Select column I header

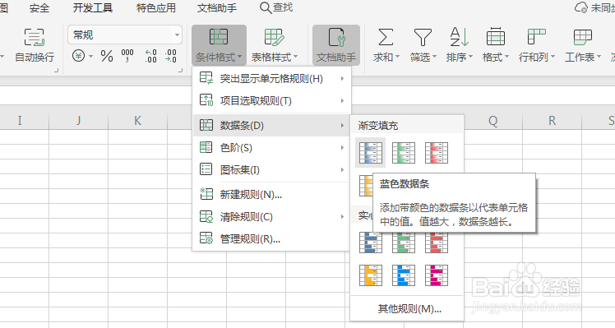tap(20, 121)
